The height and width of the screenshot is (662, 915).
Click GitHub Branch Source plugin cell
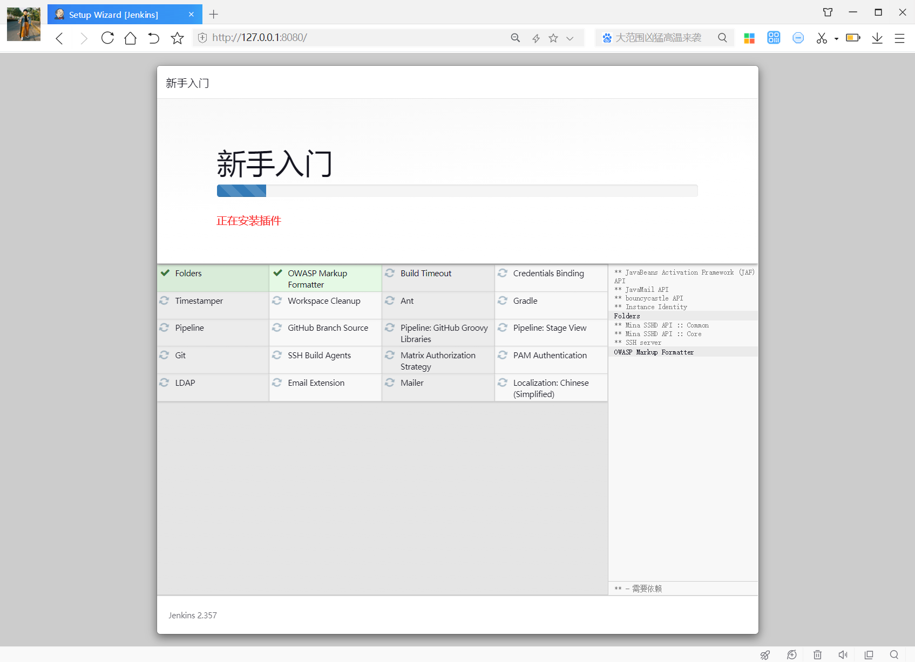pos(326,333)
